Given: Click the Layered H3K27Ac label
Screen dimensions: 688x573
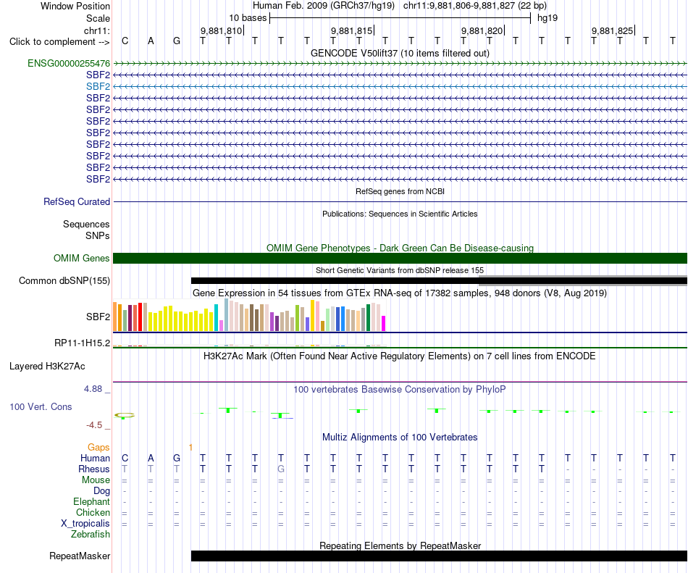Looking at the screenshot, I should click(47, 367).
